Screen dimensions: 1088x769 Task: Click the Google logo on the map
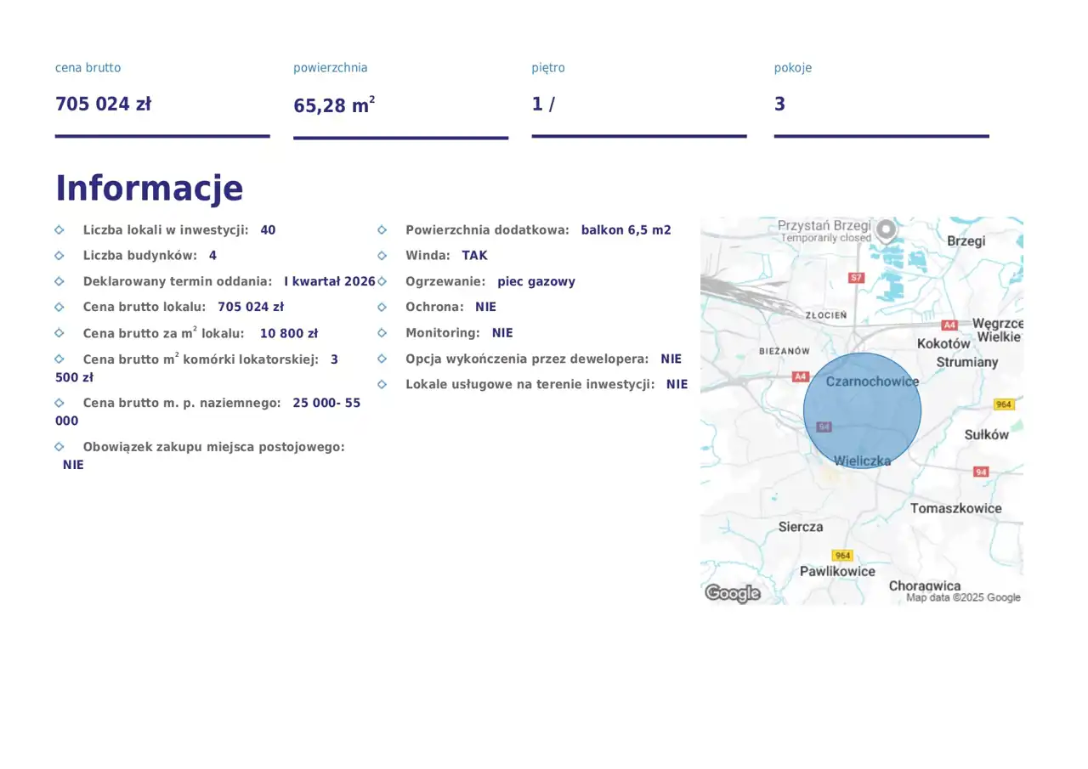pos(732,594)
